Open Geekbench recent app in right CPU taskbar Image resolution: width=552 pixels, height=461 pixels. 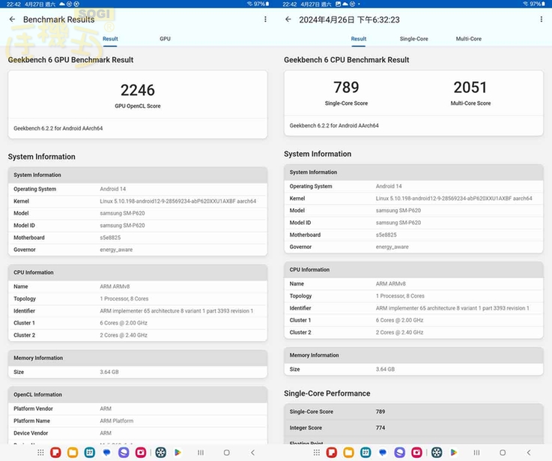(437, 452)
